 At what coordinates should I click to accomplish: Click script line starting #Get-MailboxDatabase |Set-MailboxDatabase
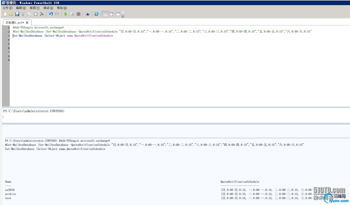click(x=162, y=32)
